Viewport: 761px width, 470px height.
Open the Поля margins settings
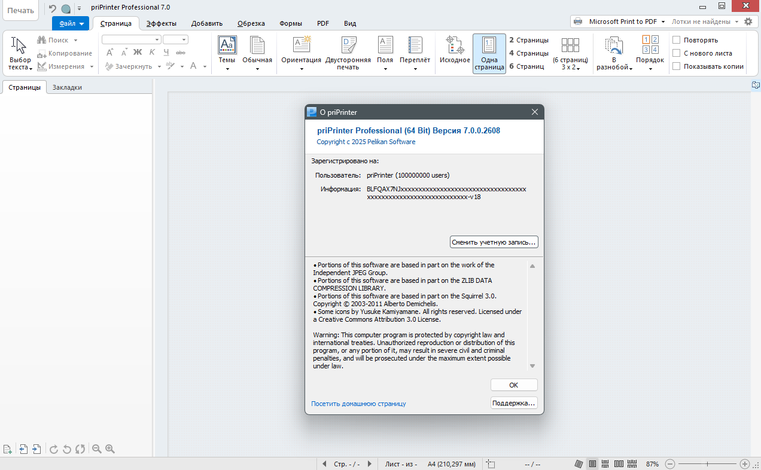click(x=385, y=53)
